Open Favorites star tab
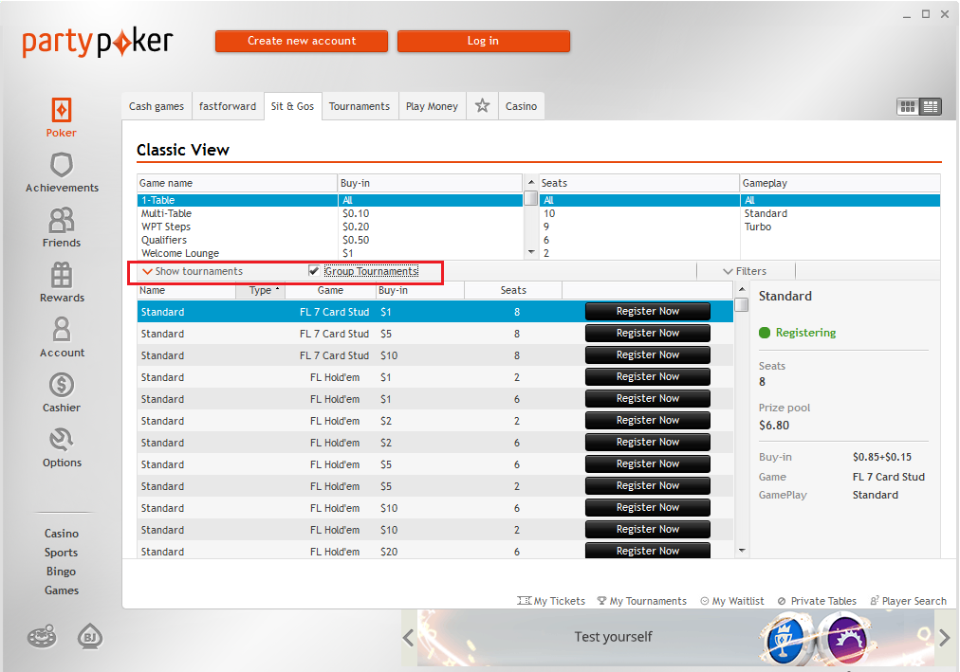Screen dimensions: 960x672 483,106
